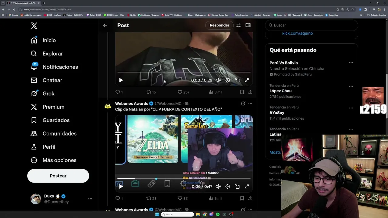Open reader view book icon
Image resolution: width=388 pixels, height=218 pixels.
pos(248,25)
